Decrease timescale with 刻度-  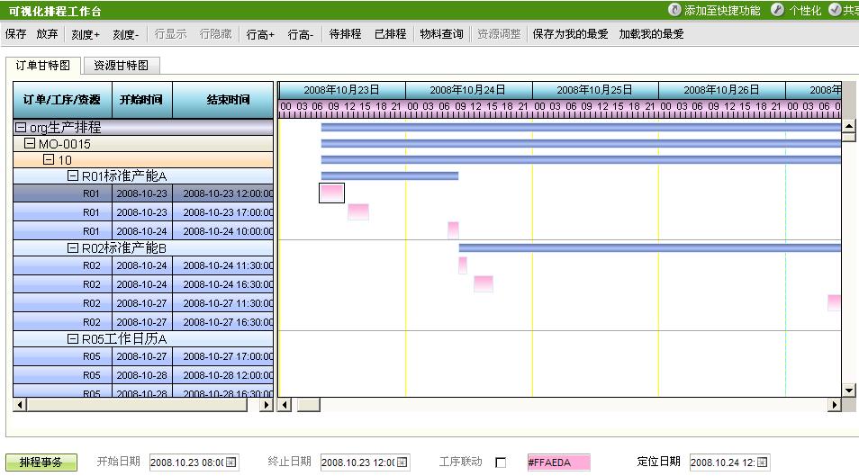126,34
